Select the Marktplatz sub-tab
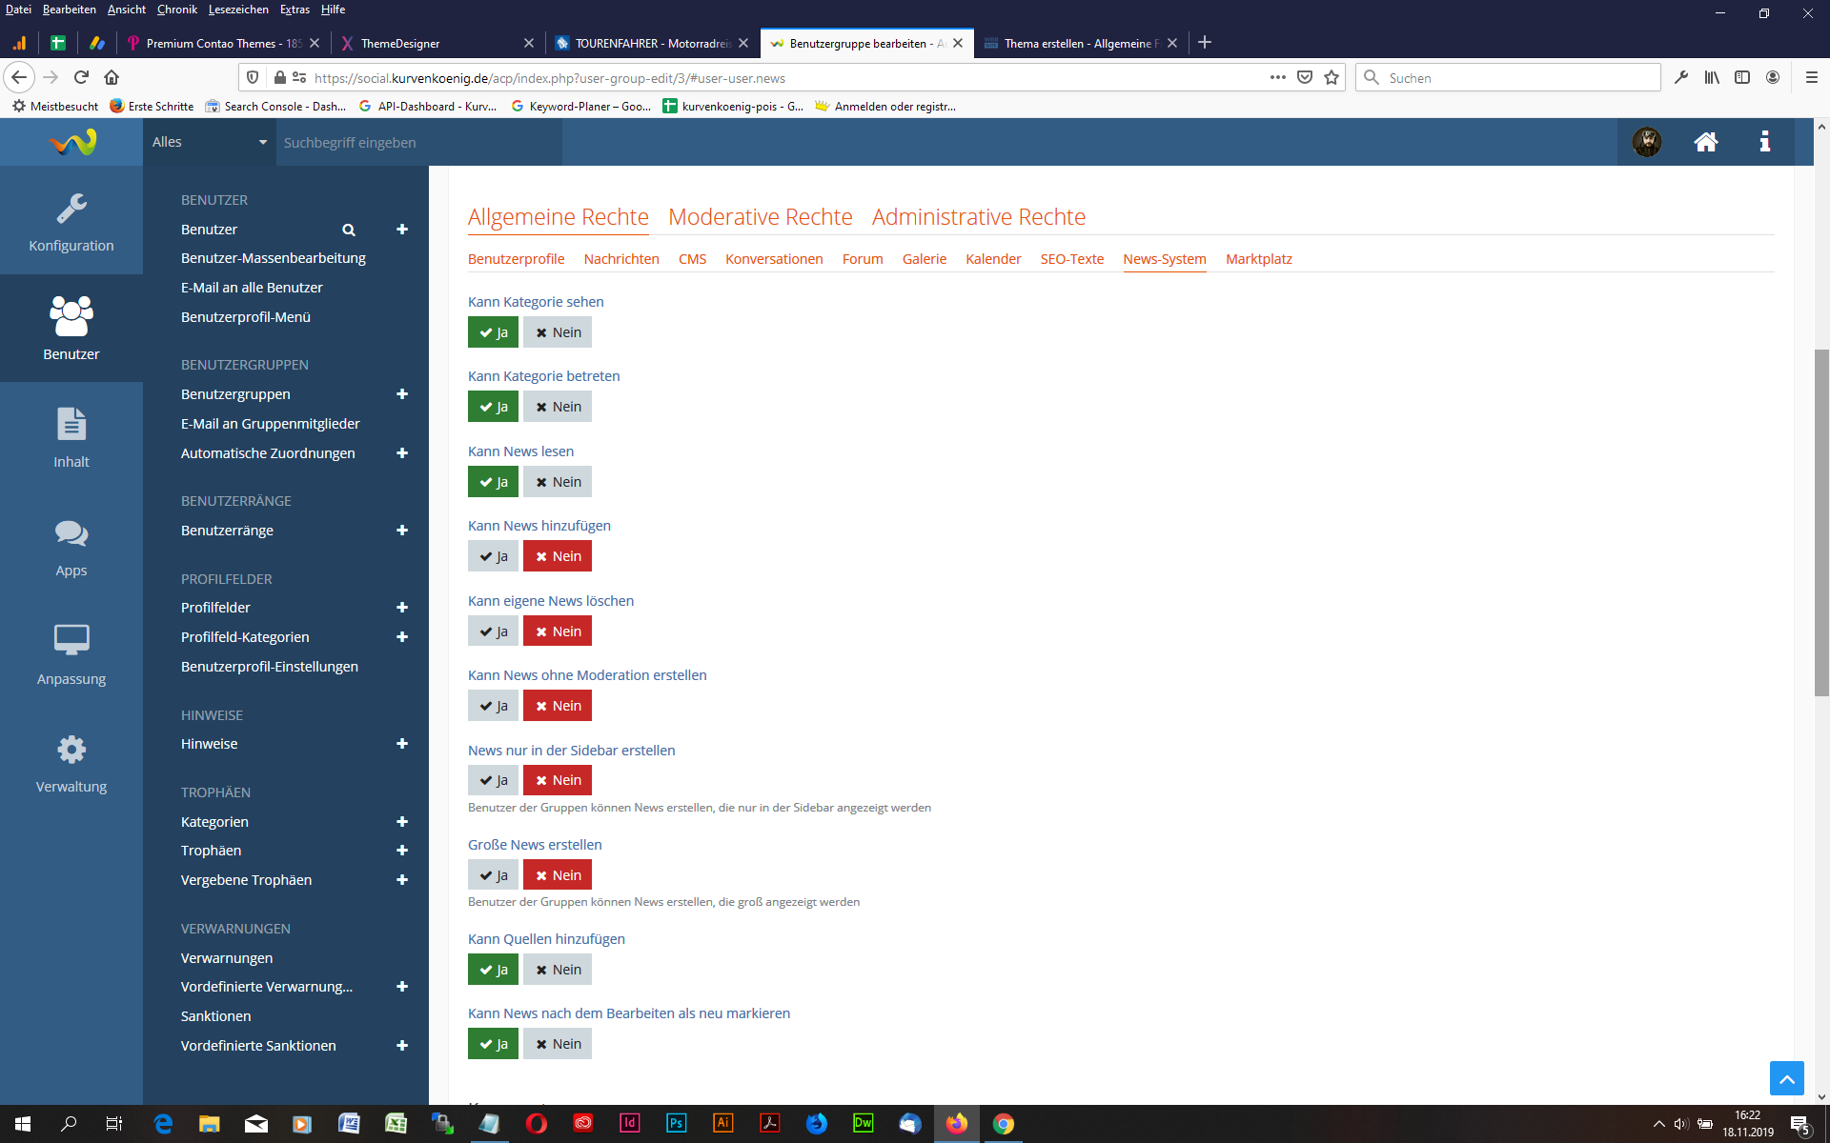The image size is (1830, 1143). click(x=1258, y=259)
